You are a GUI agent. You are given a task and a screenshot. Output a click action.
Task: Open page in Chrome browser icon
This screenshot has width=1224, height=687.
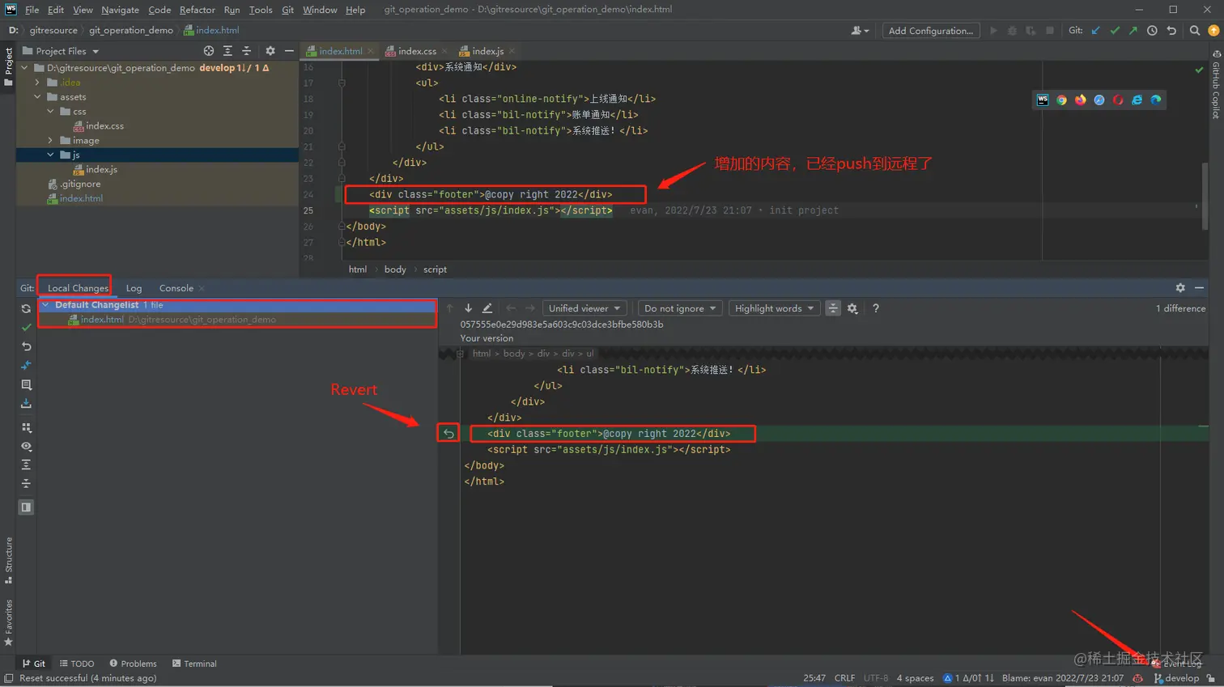tap(1061, 100)
